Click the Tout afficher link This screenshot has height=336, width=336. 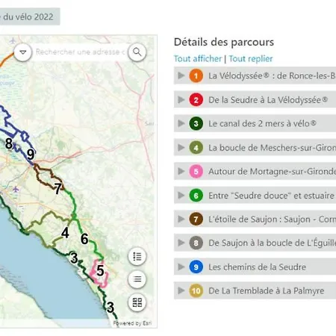[x=198, y=59]
